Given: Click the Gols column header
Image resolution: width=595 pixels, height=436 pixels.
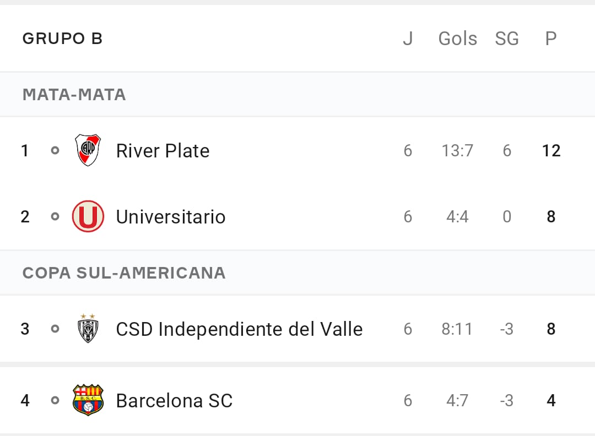Looking at the screenshot, I should pos(458,39).
